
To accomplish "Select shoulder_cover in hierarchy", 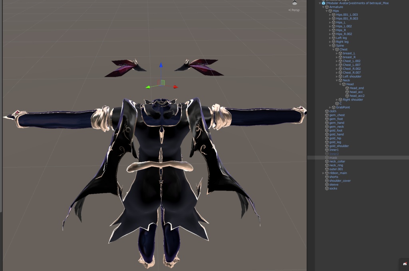I will [340, 181].
